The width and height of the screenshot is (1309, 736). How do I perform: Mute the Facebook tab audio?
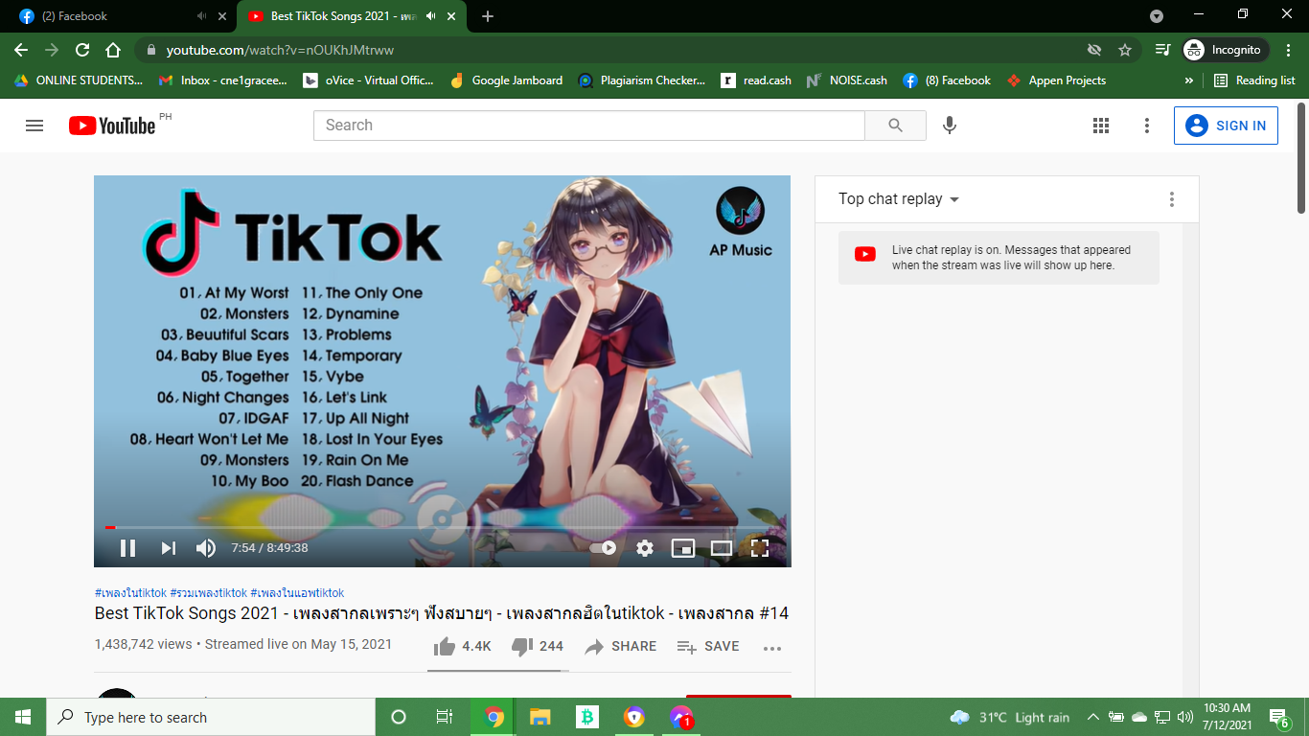coord(201,16)
